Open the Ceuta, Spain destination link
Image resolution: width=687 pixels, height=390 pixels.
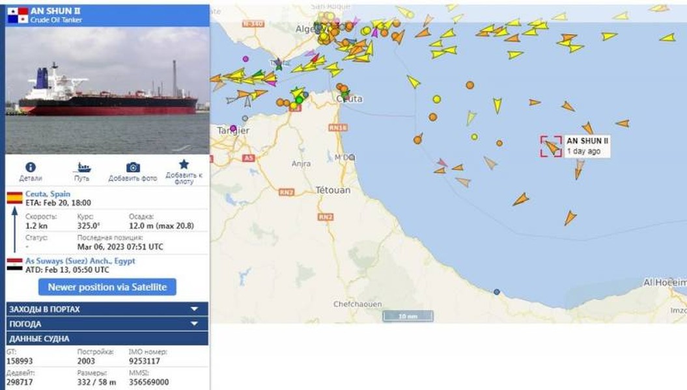48,194
